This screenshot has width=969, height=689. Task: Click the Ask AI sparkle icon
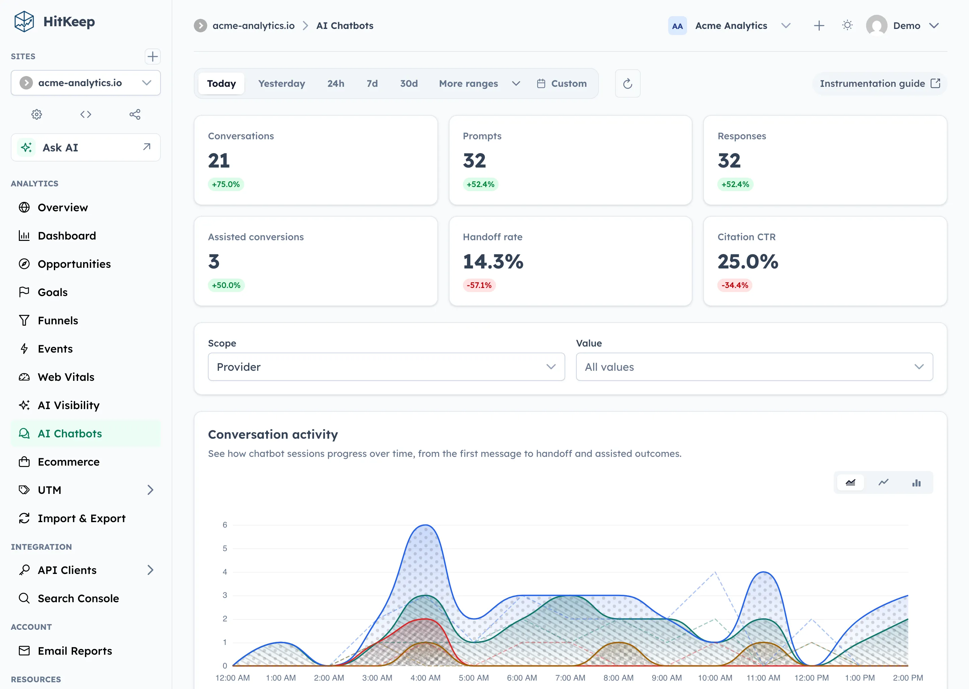[26, 147]
